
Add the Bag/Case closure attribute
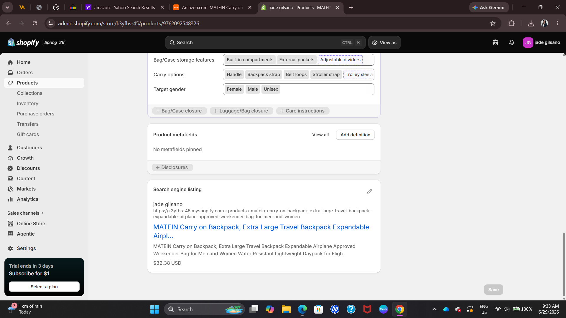tap(179, 111)
